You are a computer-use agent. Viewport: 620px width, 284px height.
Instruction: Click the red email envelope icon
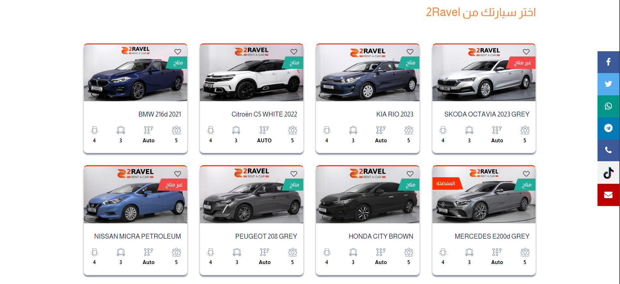(x=608, y=195)
